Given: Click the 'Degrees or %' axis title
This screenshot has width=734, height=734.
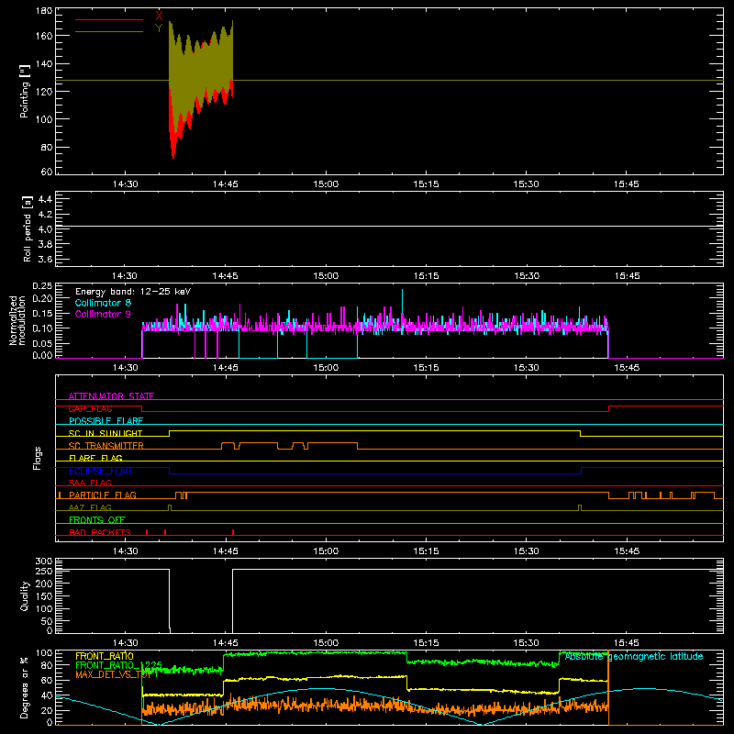Looking at the screenshot, I should [x=25, y=687].
